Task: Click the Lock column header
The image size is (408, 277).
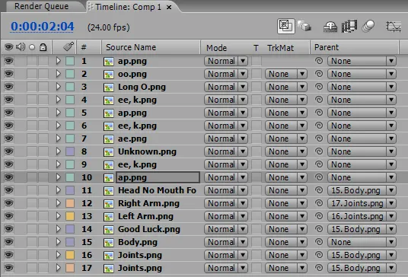Action: pyautogui.click(x=43, y=47)
